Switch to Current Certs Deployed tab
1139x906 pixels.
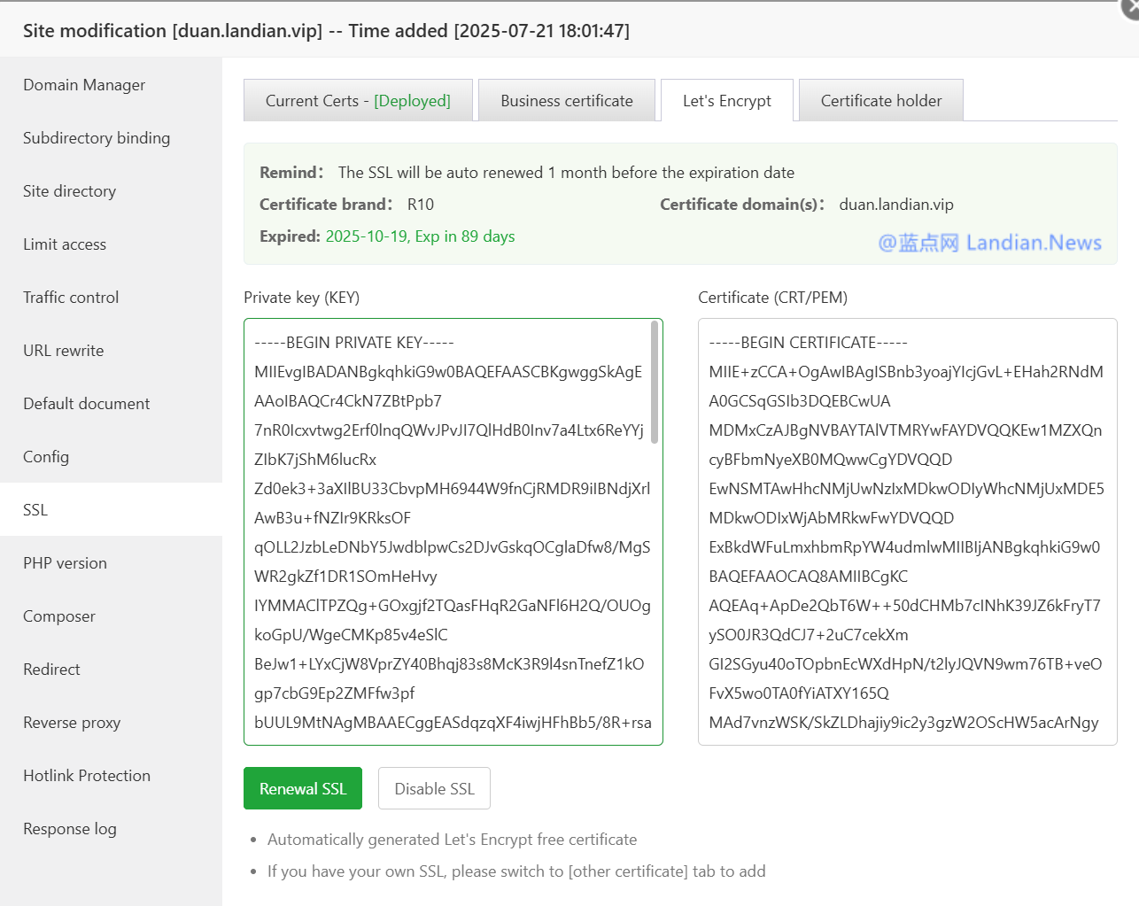[358, 101]
